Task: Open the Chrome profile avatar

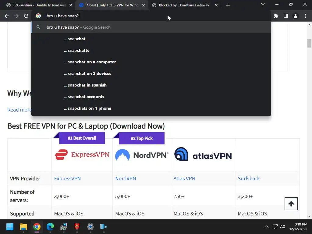Action: coord(296,16)
